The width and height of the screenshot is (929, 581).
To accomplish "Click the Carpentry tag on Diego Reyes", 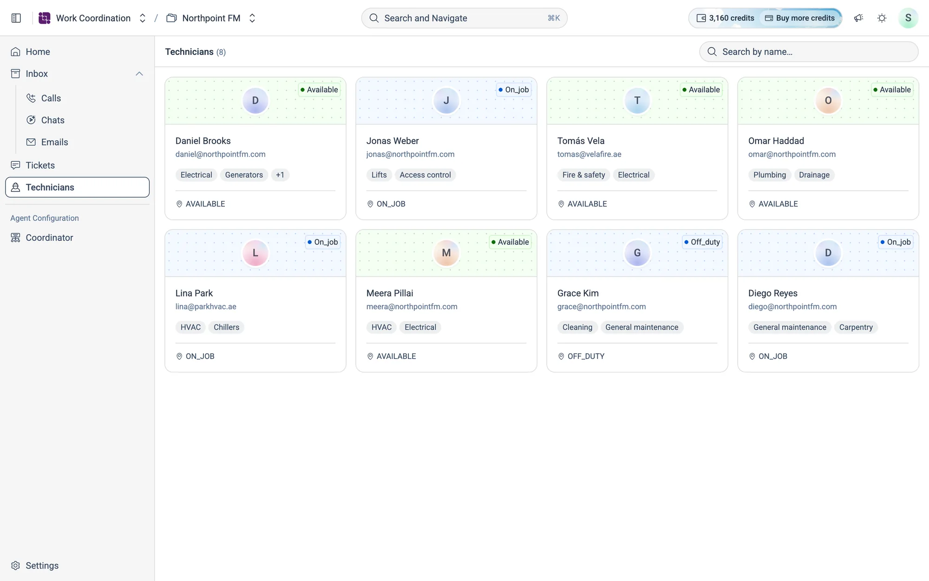I will click(856, 327).
